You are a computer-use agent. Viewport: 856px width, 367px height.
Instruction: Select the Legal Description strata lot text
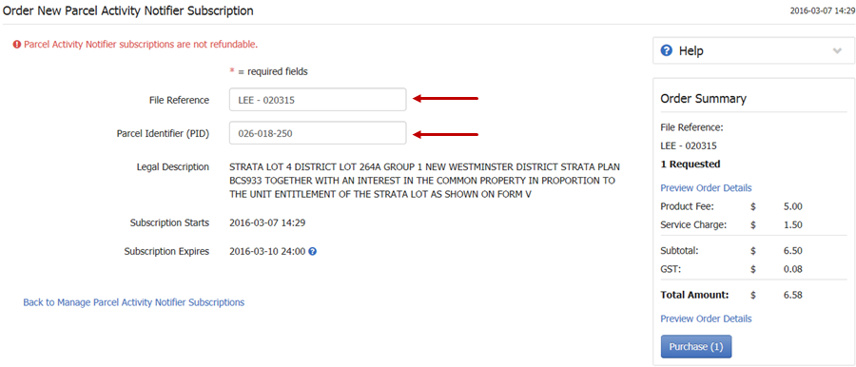425,180
